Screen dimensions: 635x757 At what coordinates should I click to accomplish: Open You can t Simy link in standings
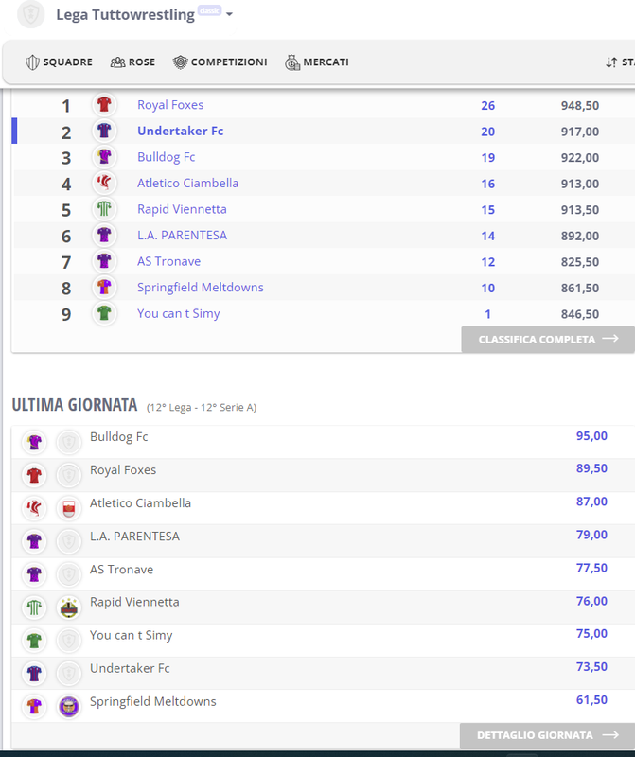[179, 314]
